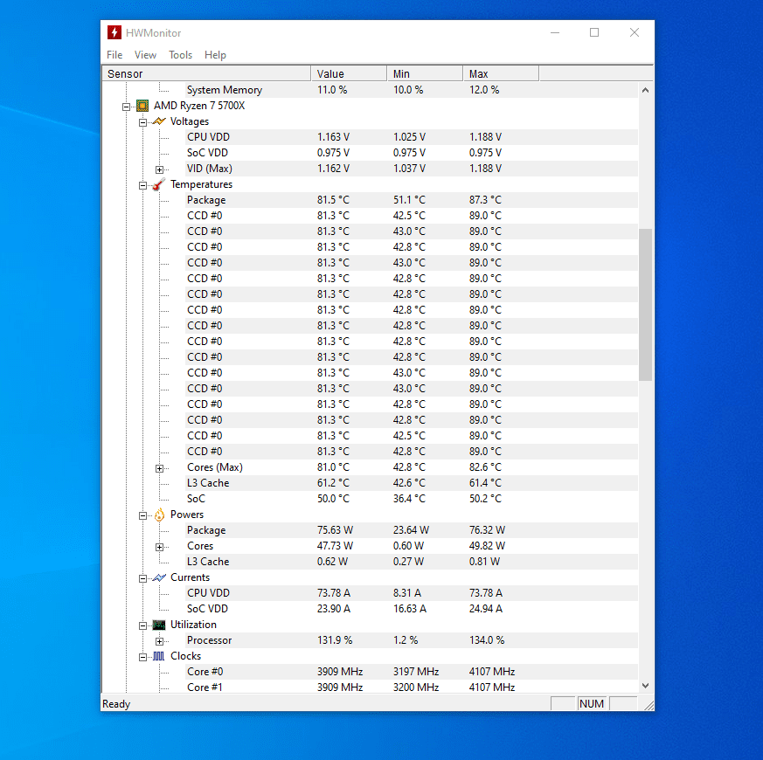Click the Ready status bar text
763x760 pixels.
click(x=116, y=704)
